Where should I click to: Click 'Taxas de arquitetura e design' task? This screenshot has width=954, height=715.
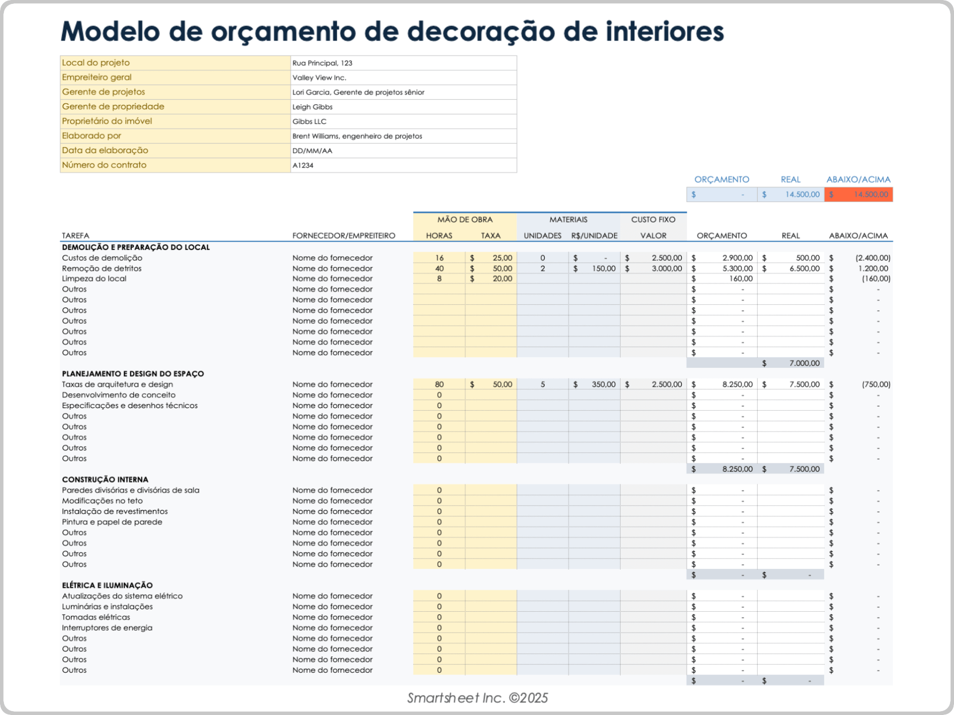pos(117,385)
